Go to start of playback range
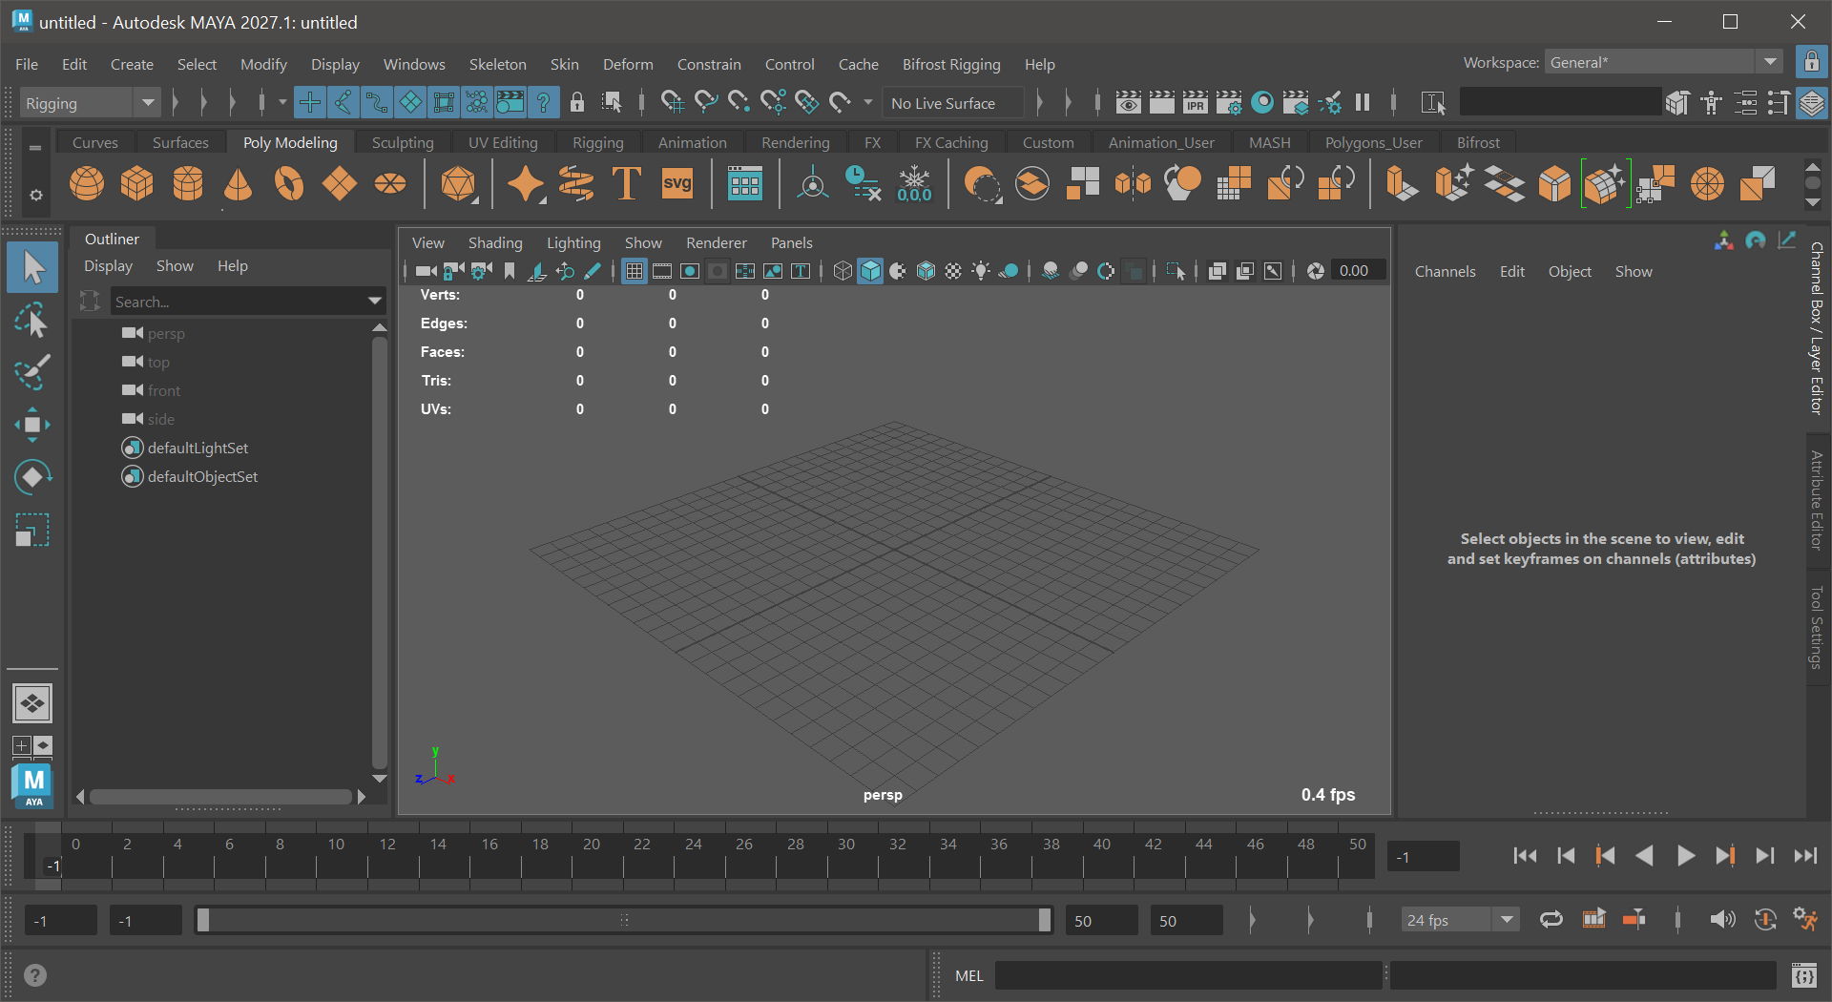Screen dimensions: 1832x1002 click(1525, 856)
